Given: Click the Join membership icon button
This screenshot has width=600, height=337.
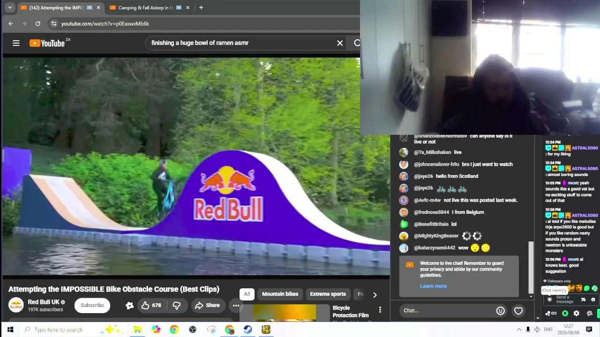Looking at the screenshot, I should (129, 305).
